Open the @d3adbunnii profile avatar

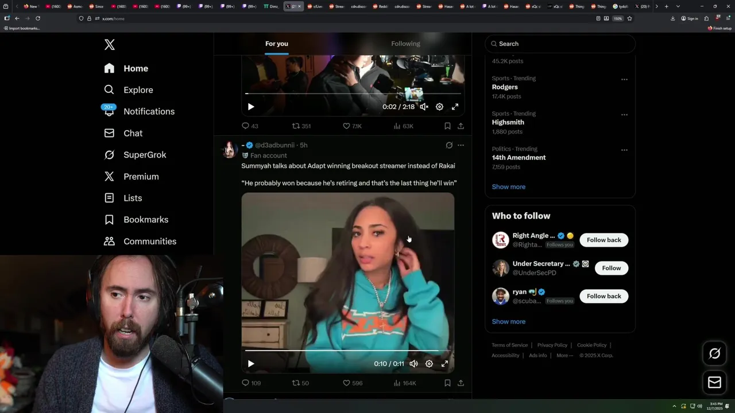click(230, 149)
